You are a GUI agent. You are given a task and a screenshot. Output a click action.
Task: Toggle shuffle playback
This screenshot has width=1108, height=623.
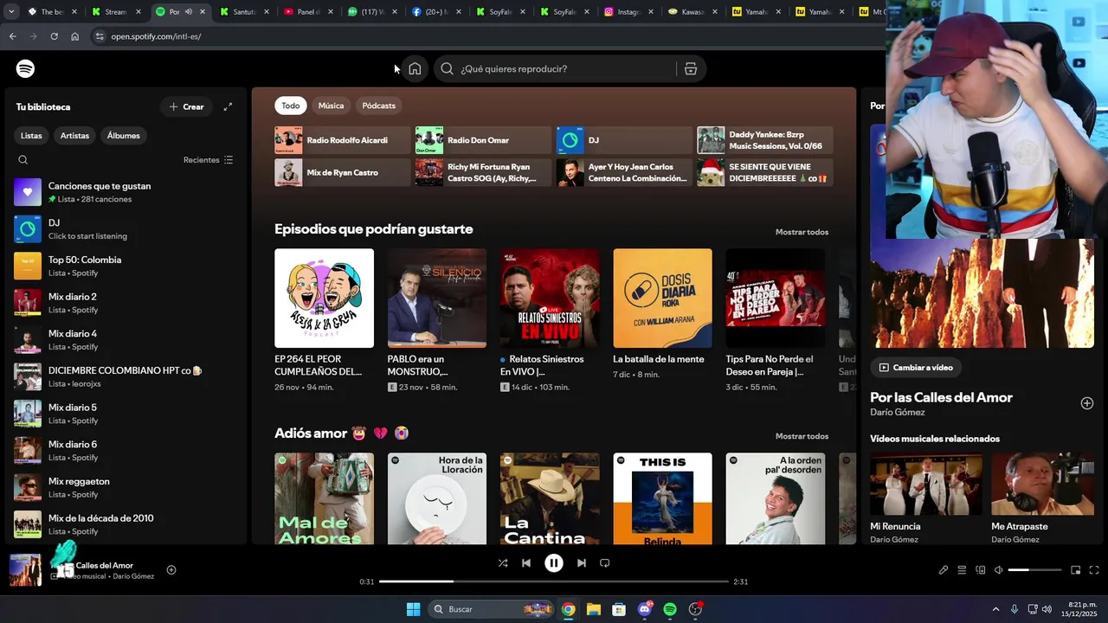click(503, 563)
